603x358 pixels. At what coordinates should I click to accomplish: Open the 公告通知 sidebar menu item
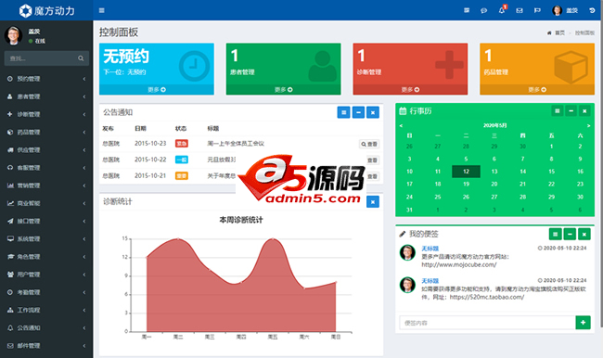click(46, 327)
